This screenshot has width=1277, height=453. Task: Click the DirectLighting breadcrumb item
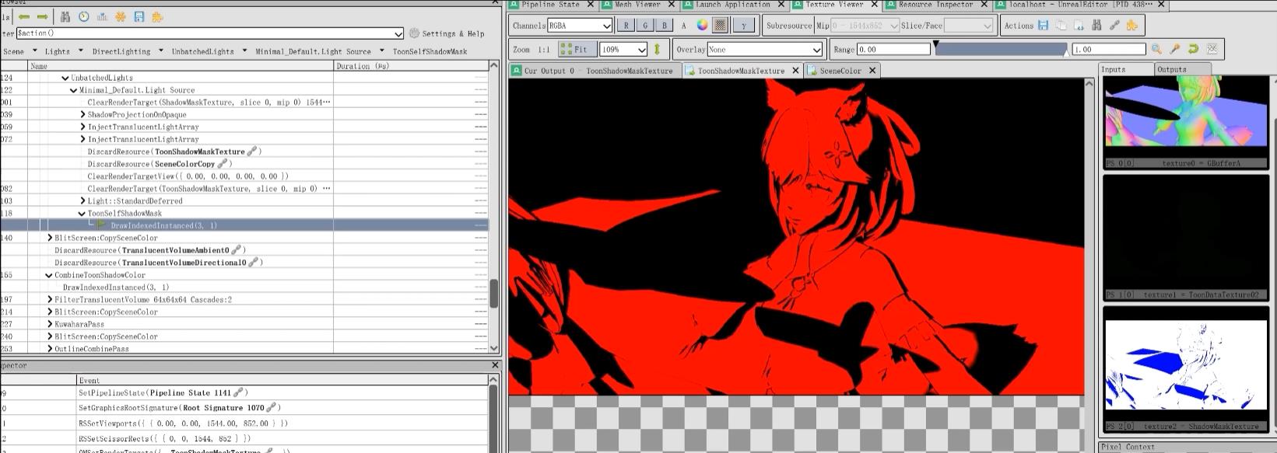[121, 51]
